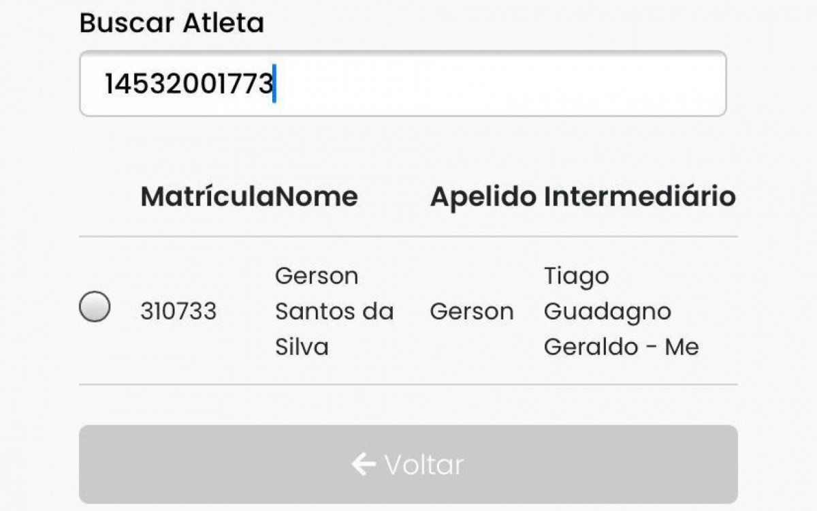This screenshot has height=511, width=817.
Task: Click the matrícula number 310733
Action: (178, 311)
